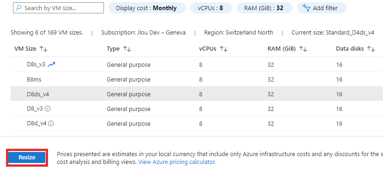Select the D8ds_v4 row
The width and height of the screenshot is (383, 169).
tap(197, 94)
